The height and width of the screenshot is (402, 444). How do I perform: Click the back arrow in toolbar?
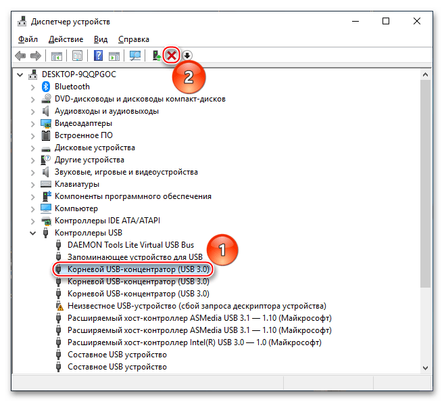pos(21,55)
